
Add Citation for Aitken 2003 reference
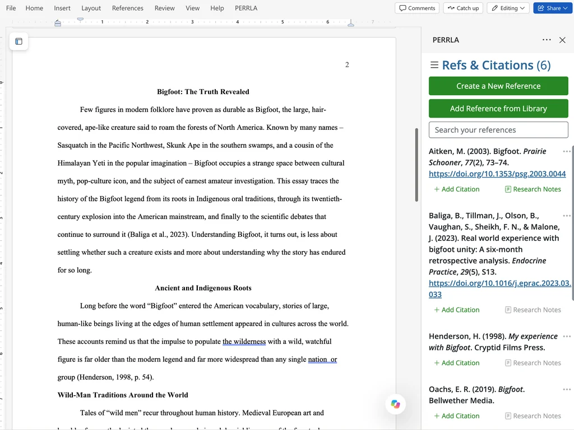(456, 189)
